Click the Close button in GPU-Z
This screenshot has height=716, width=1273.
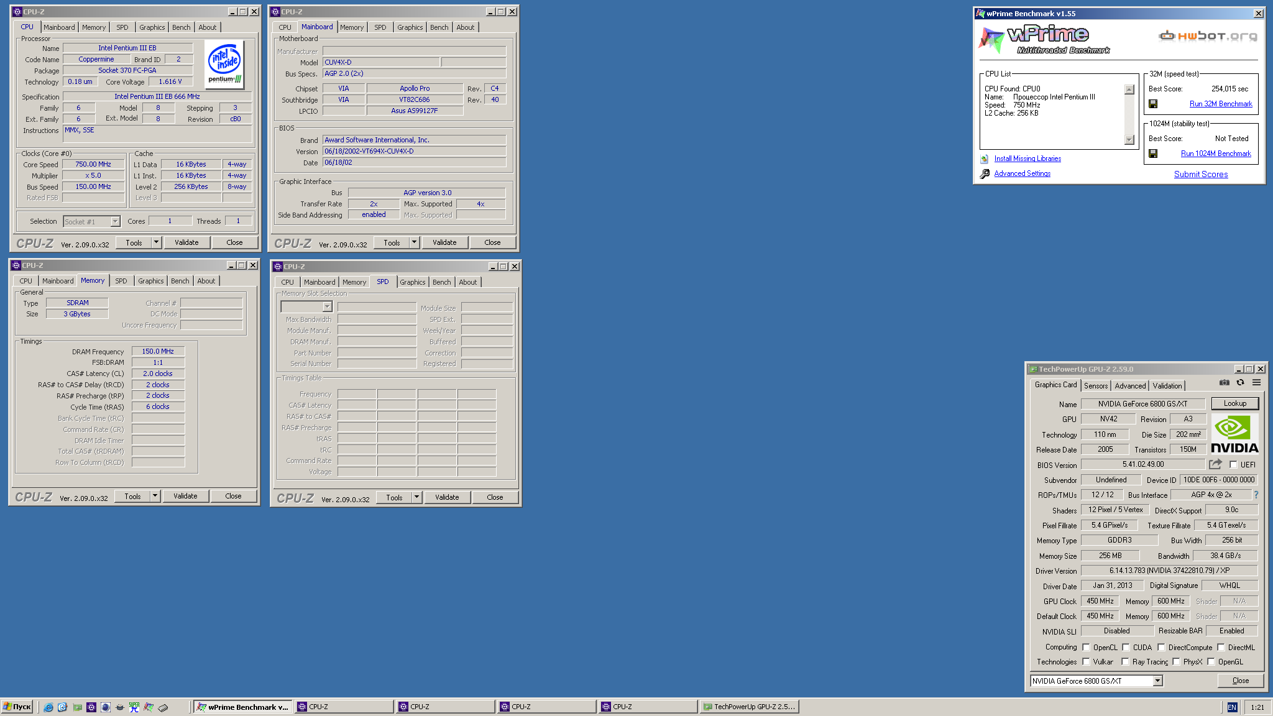coord(1241,681)
